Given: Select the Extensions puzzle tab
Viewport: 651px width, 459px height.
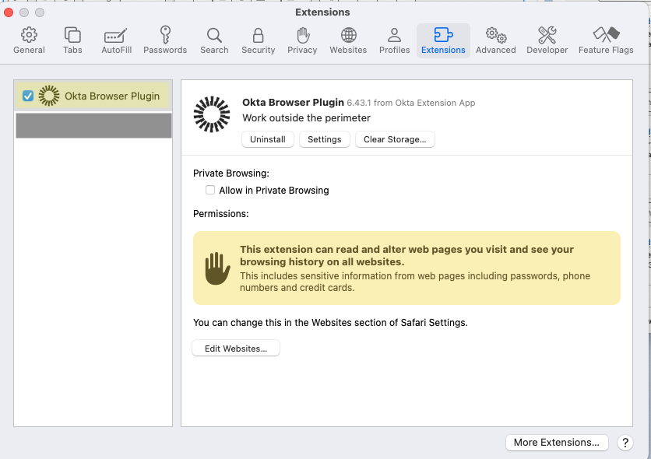Looking at the screenshot, I should coord(443,40).
